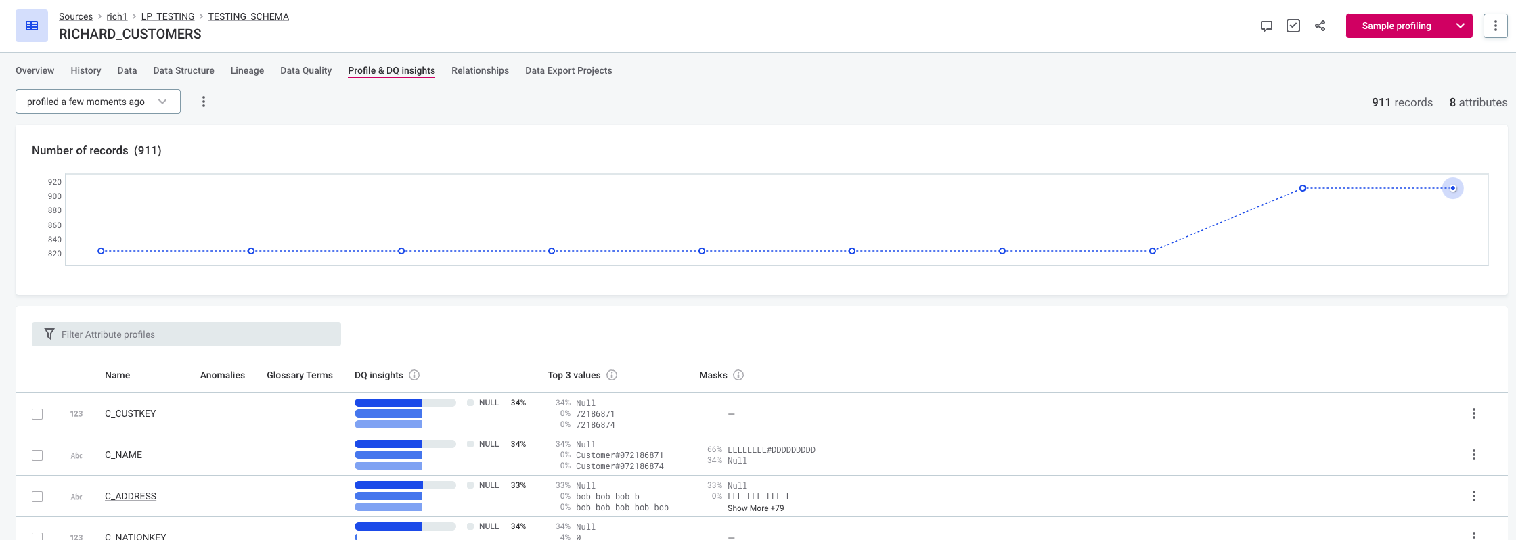Click the tasks checkmark icon in header
This screenshot has height=540, width=1516.
tap(1293, 26)
